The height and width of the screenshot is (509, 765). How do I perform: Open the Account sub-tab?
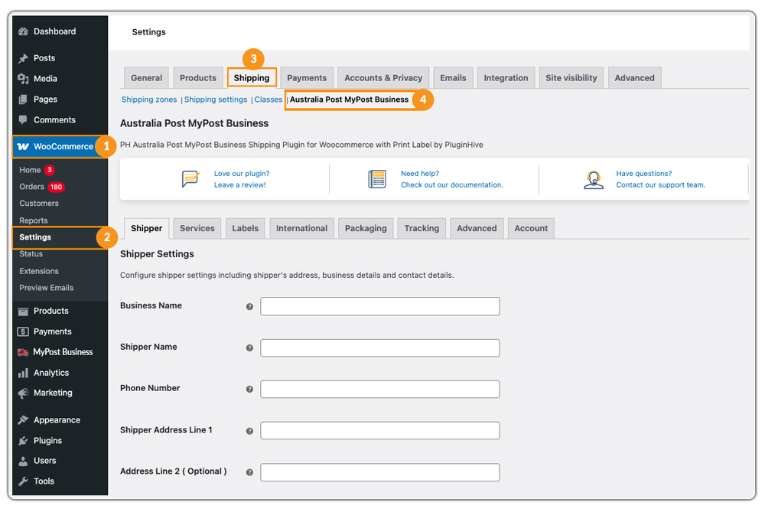click(531, 228)
